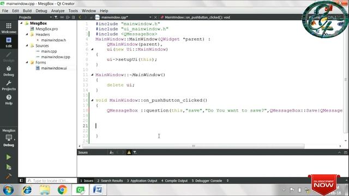Select main.cpp in tree
Image resolution: width=349 pixels, height=196 pixels.
(49, 51)
